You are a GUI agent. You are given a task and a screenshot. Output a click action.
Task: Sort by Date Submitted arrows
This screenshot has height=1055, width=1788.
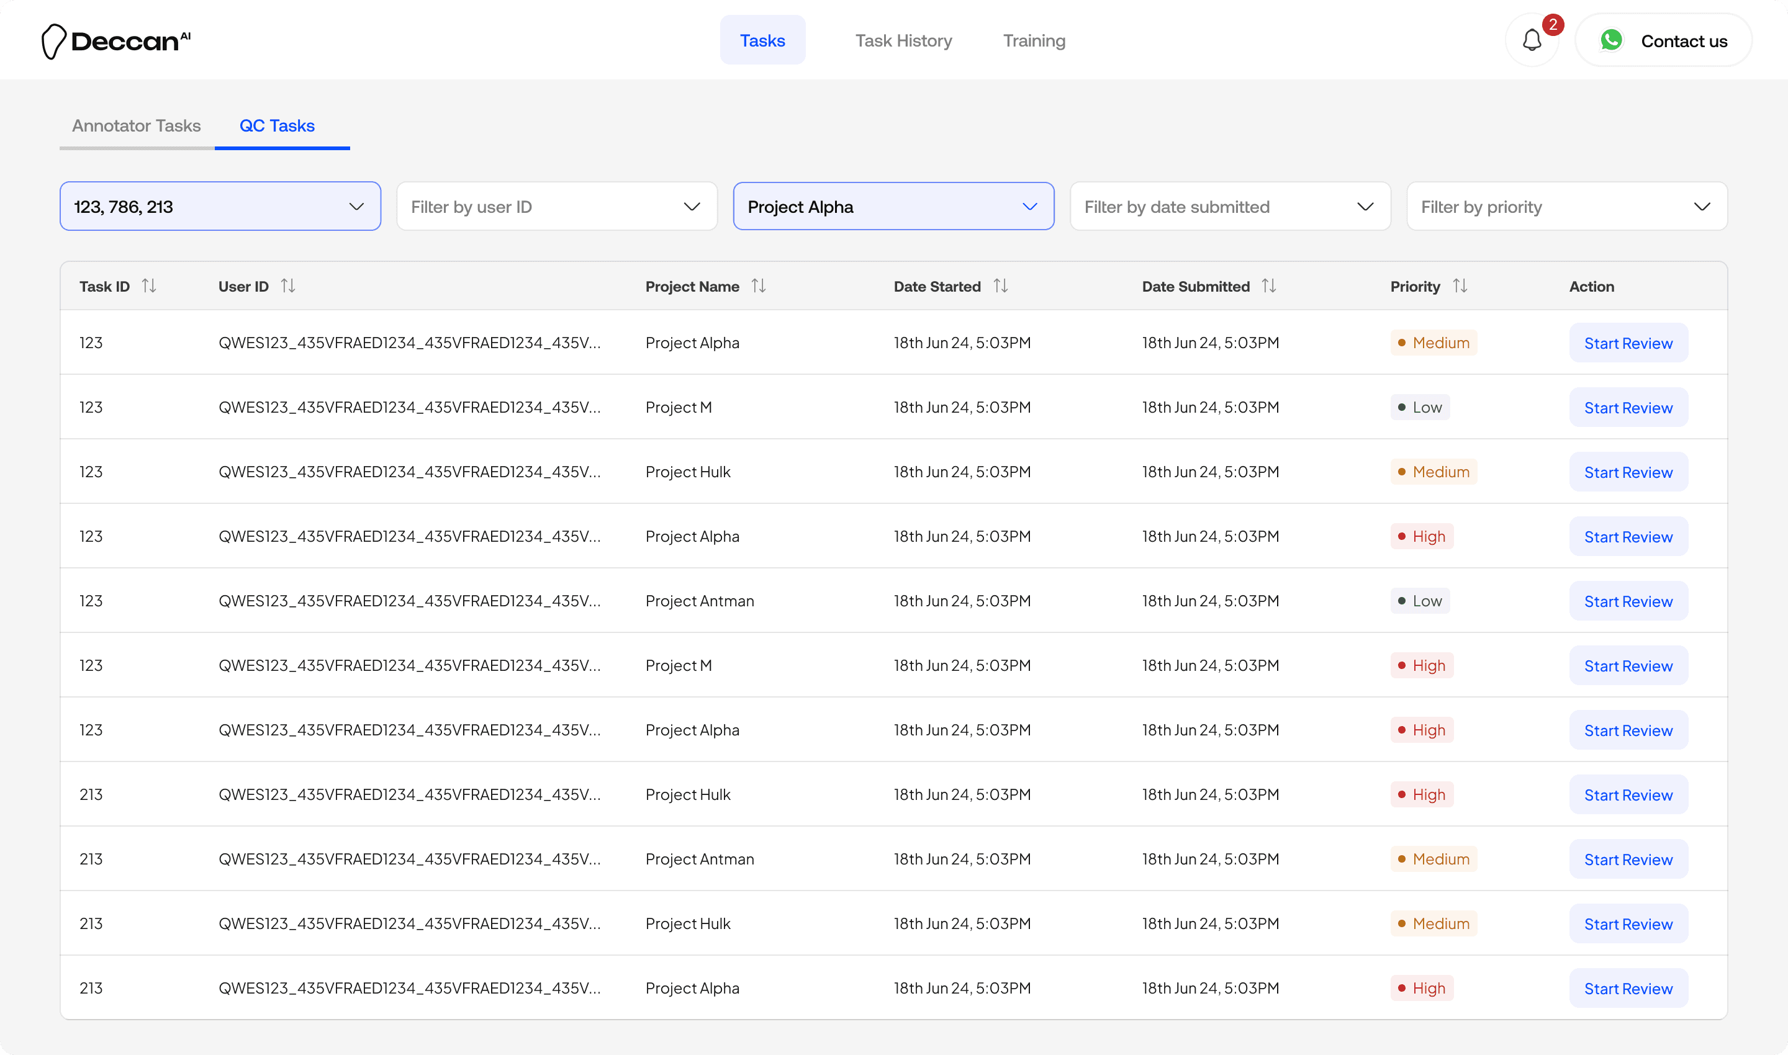click(x=1269, y=286)
